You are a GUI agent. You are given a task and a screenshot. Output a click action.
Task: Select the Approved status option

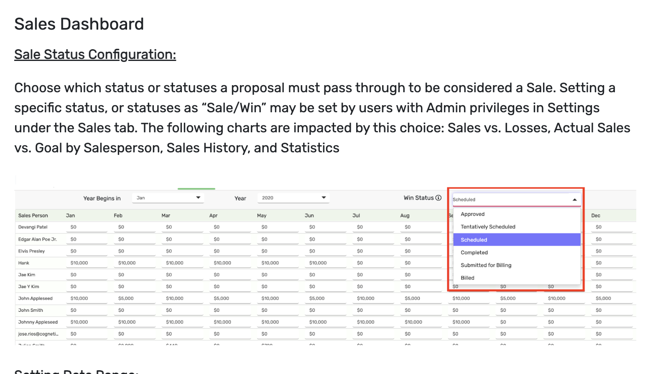coord(472,214)
